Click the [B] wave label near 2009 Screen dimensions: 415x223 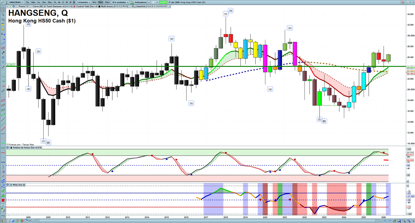tap(48, 143)
